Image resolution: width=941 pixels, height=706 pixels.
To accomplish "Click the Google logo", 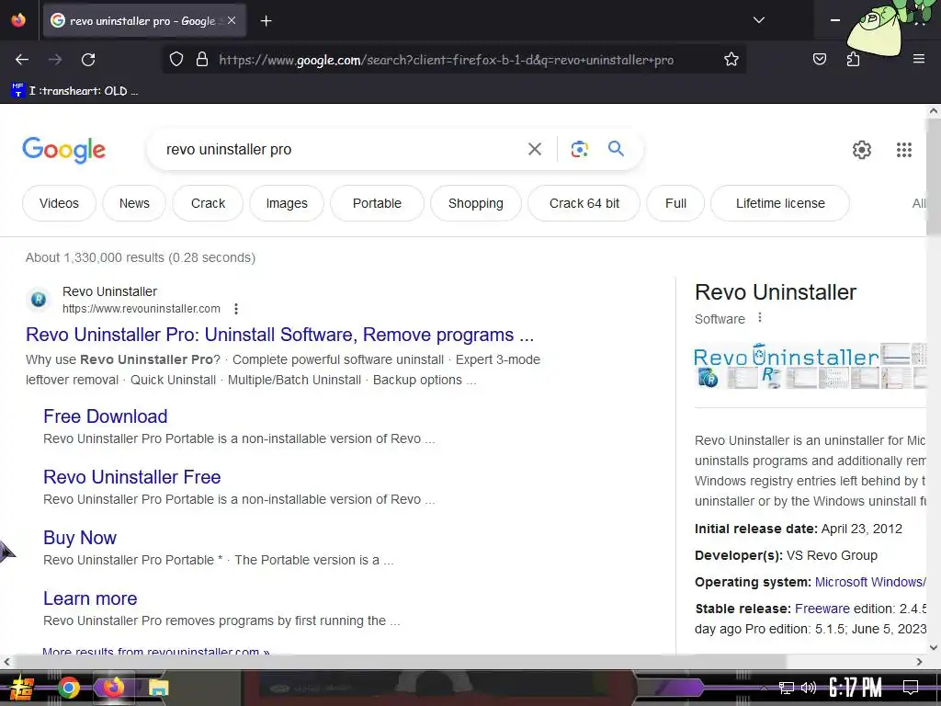I will (x=63, y=150).
